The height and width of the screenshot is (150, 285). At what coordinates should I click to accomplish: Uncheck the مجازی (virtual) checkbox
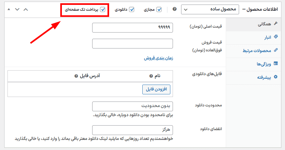point(159,9)
